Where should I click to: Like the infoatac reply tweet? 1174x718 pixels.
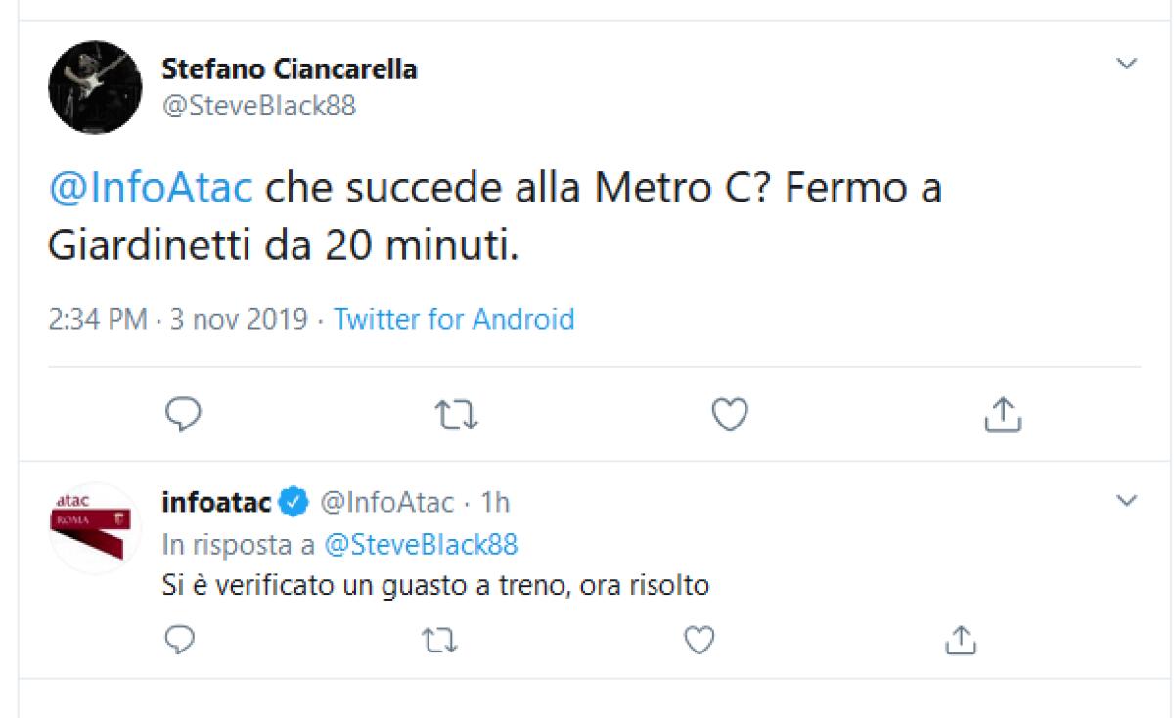[x=697, y=641]
